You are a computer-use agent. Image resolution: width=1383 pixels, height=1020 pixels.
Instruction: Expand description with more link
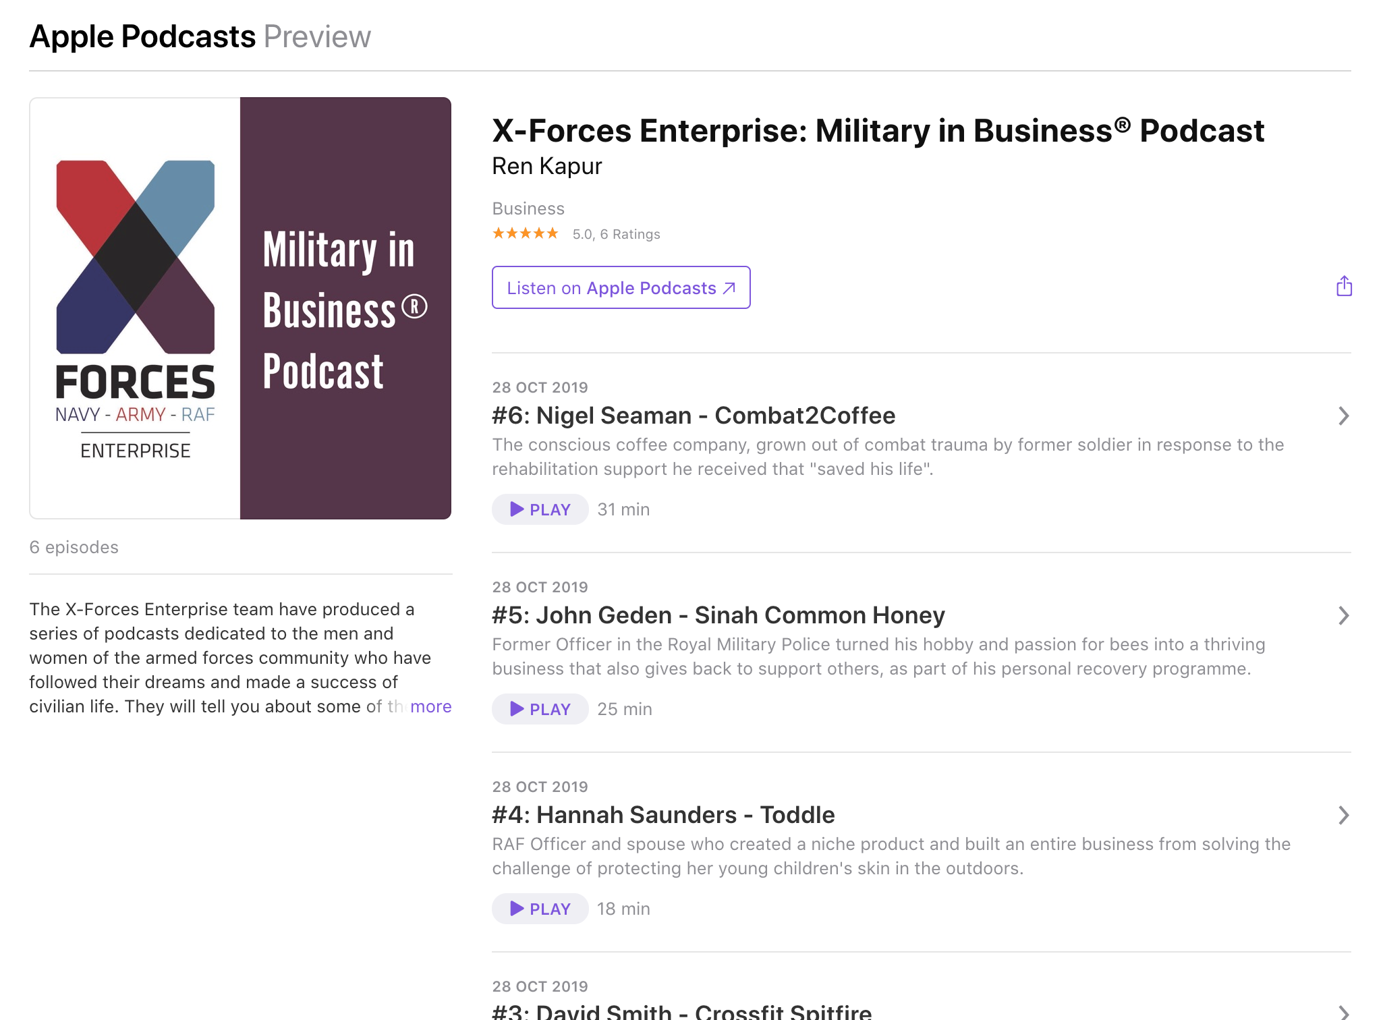(430, 706)
